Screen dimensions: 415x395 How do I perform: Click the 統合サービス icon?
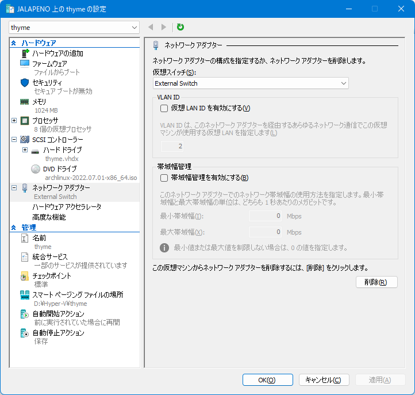pos(24,257)
